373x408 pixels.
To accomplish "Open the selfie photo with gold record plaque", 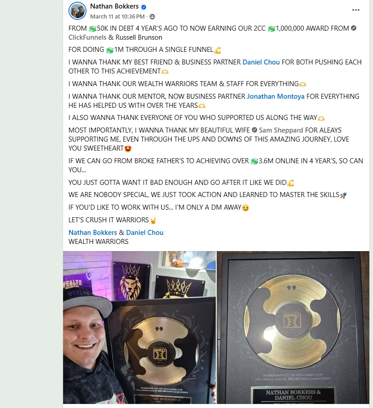I will (139, 327).
